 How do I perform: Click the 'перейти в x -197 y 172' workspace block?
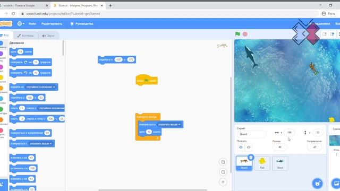coord(117,59)
